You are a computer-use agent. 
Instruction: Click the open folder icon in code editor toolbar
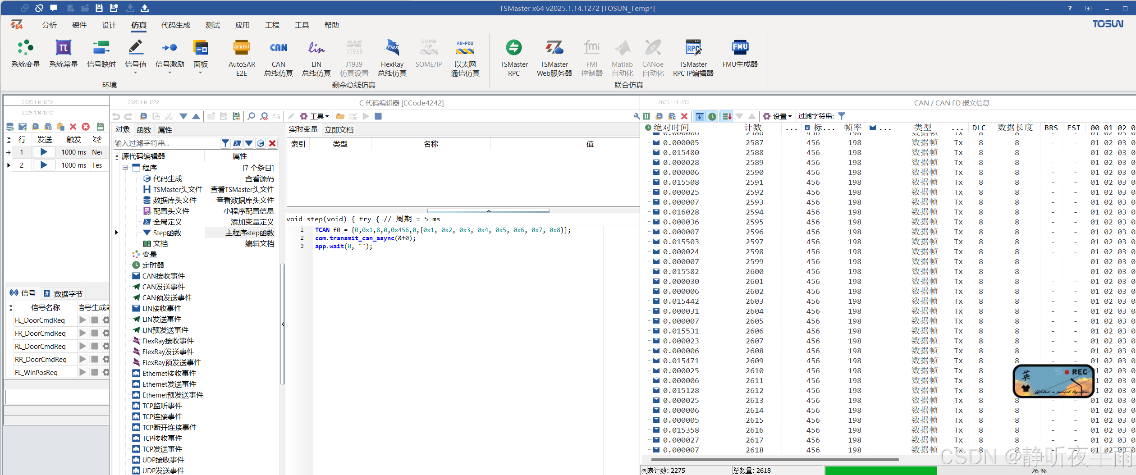(340, 116)
